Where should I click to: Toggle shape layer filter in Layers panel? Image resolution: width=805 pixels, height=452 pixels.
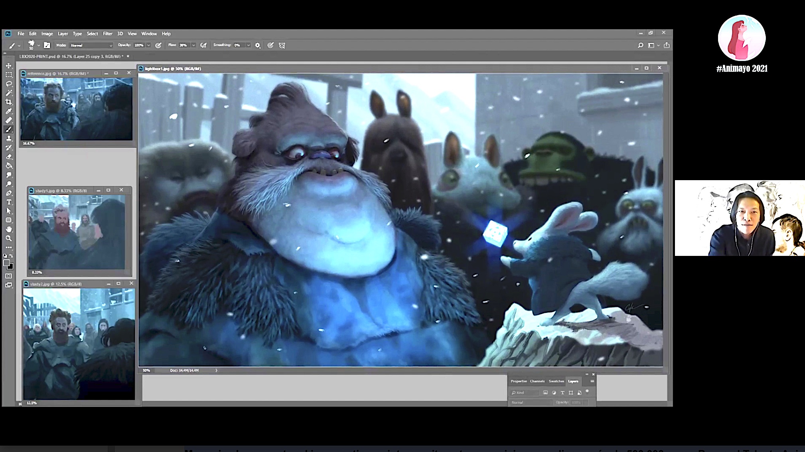point(571,393)
